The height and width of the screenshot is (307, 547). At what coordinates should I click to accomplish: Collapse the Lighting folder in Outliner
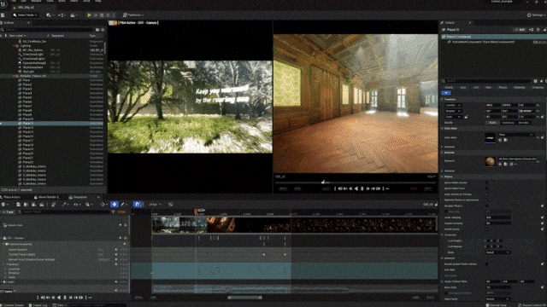coord(14,45)
